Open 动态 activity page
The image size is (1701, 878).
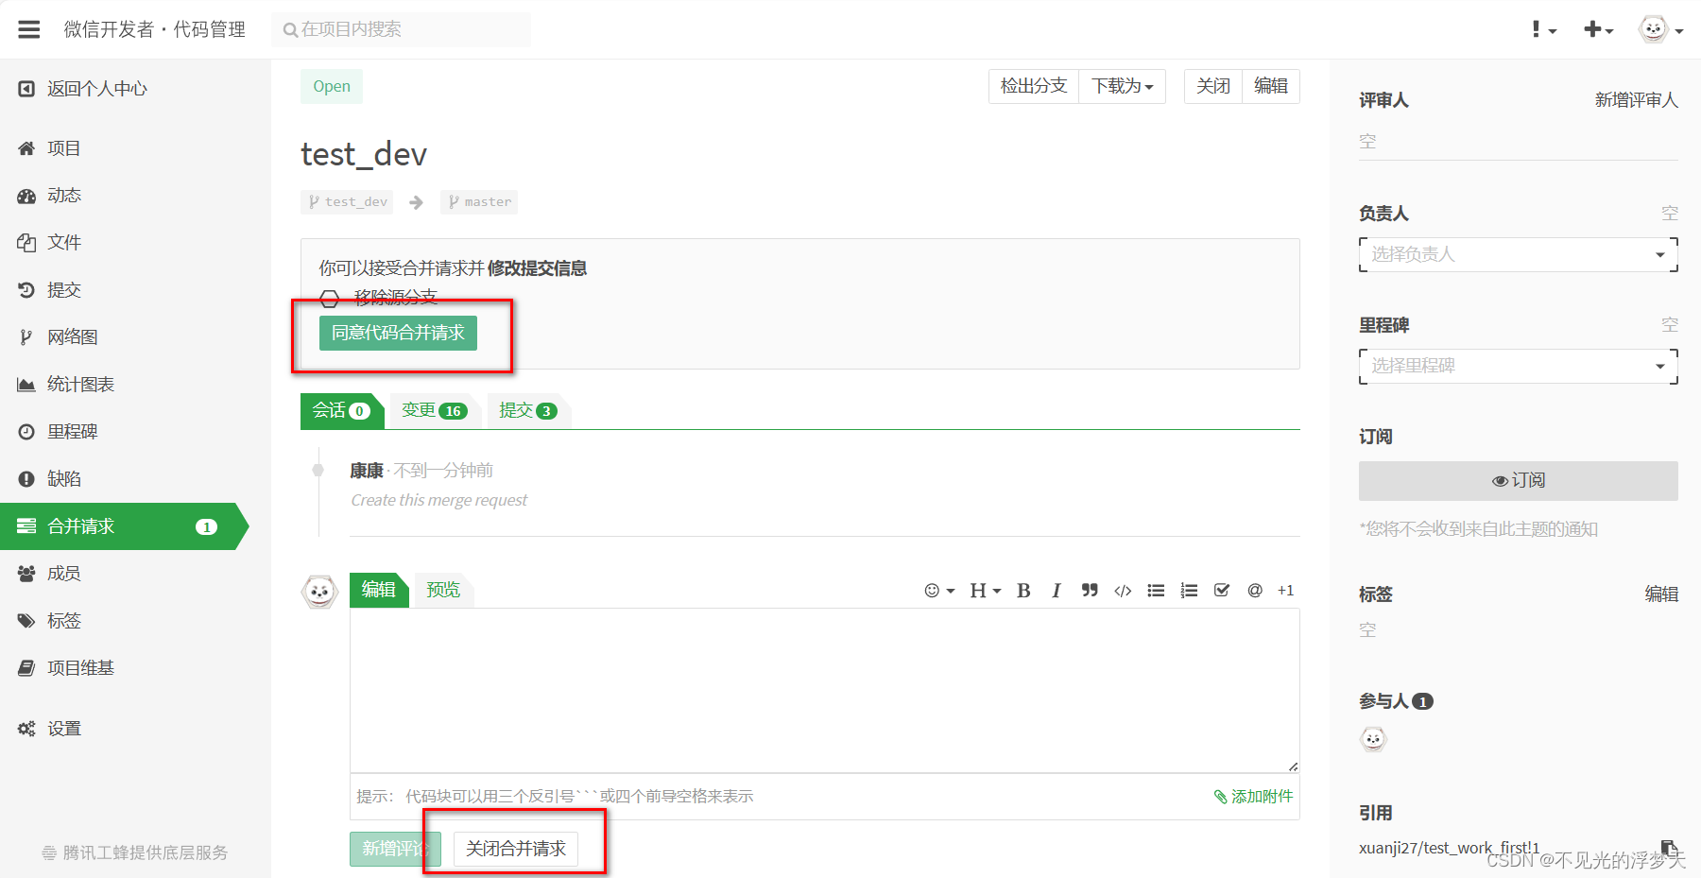[x=50, y=196]
